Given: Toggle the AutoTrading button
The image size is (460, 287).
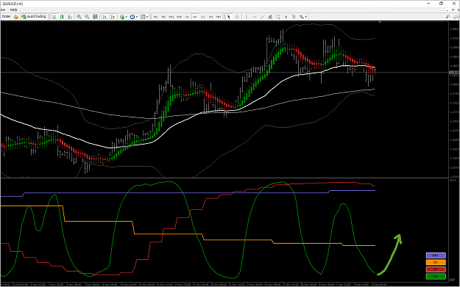Looking at the screenshot, I should coord(34,17).
